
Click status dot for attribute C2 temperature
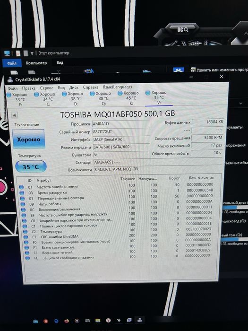click(x=25, y=232)
